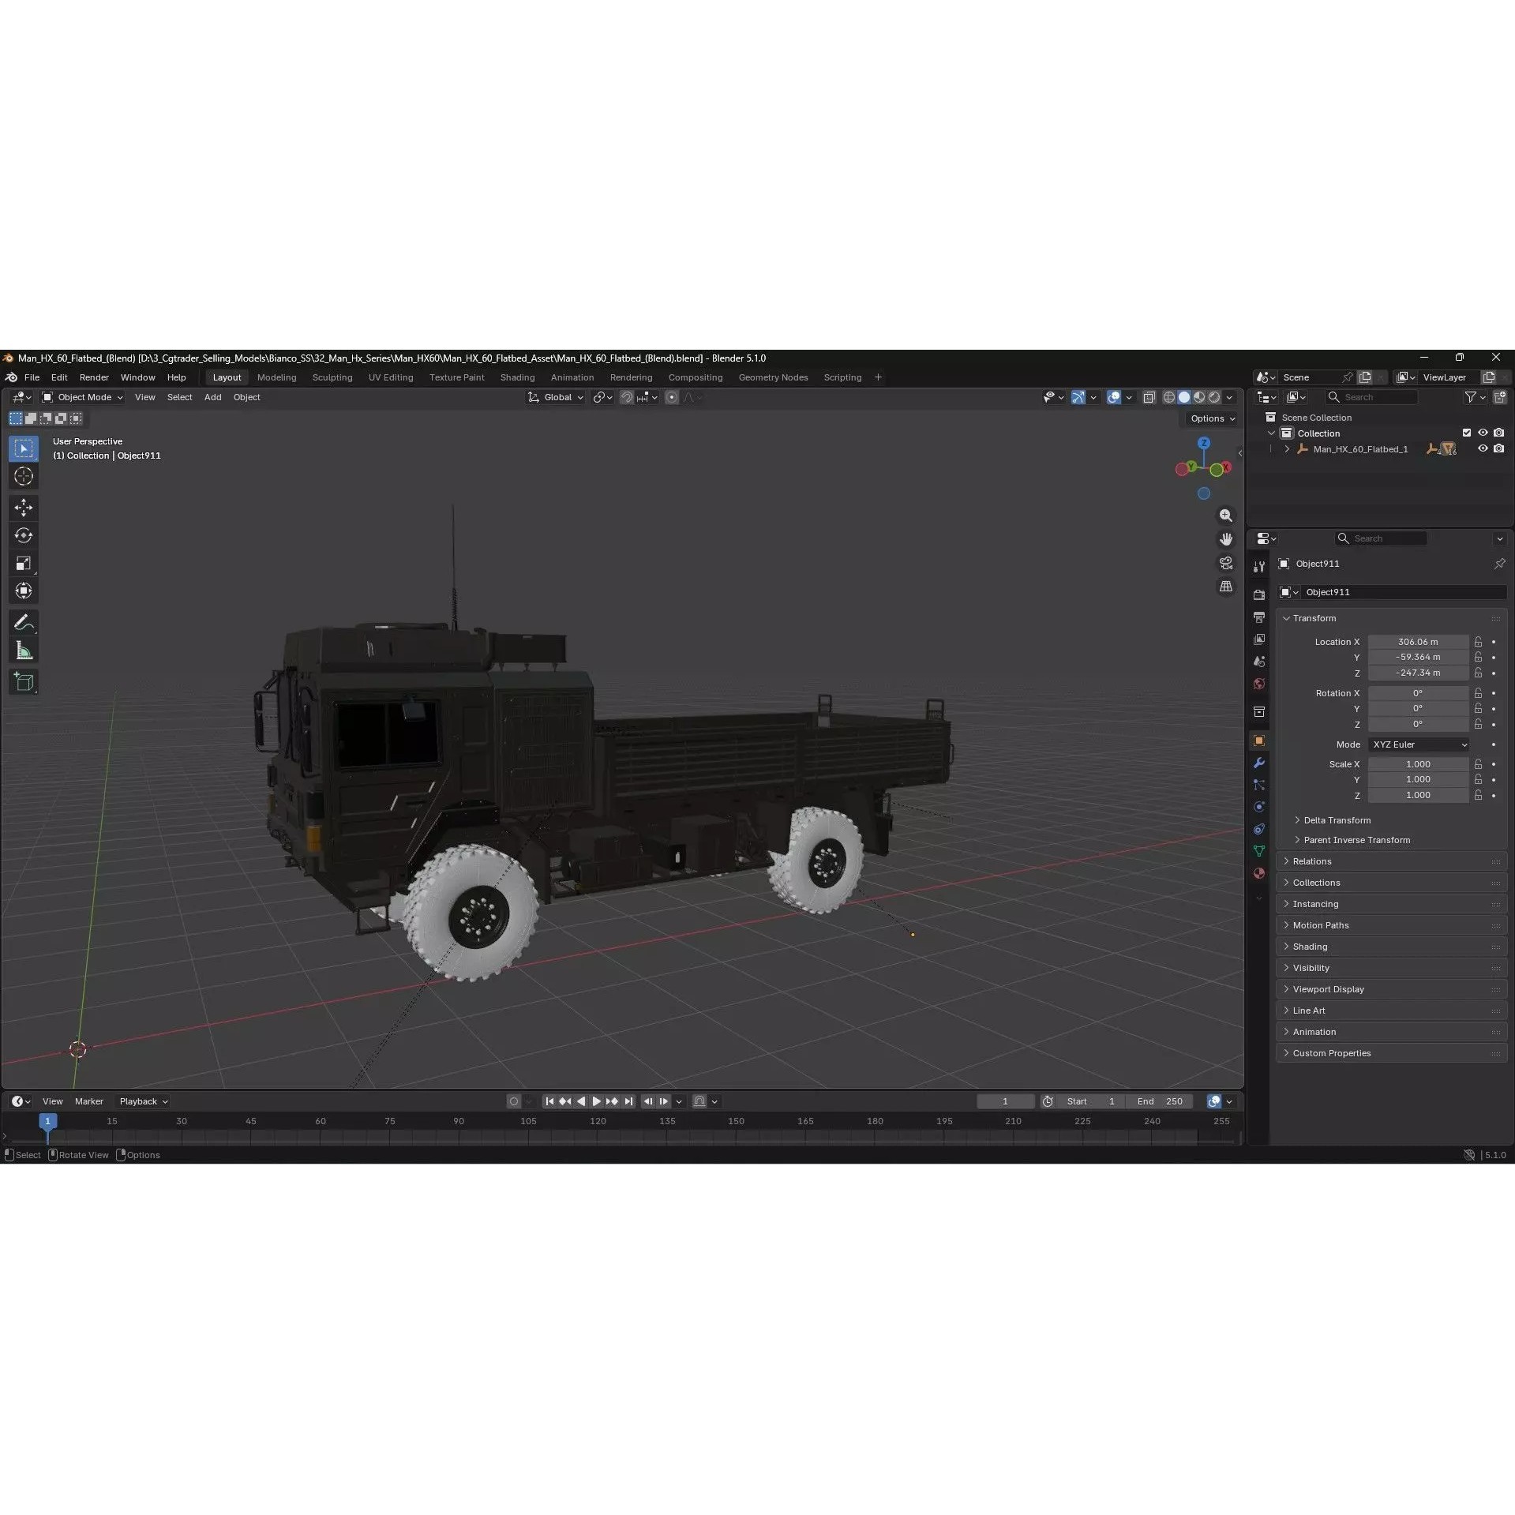Open the World Properties tab
Viewport: 1515px width, 1515px height.
(x=1258, y=684)
